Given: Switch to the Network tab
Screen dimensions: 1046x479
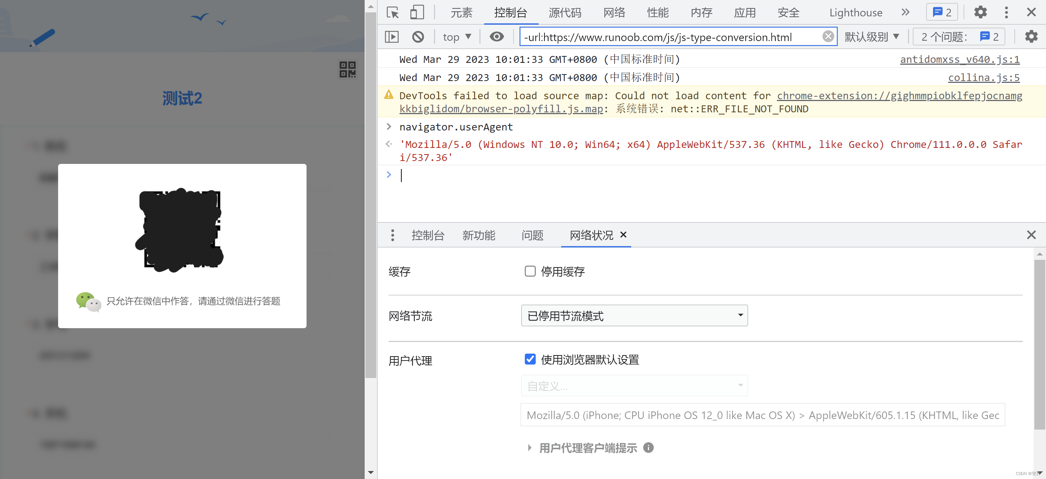Looking at the screenshot, I should tap(614, 13).
